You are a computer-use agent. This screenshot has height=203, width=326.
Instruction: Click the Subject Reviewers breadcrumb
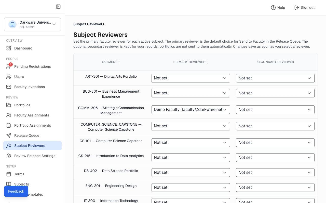[x=89, y=24]
